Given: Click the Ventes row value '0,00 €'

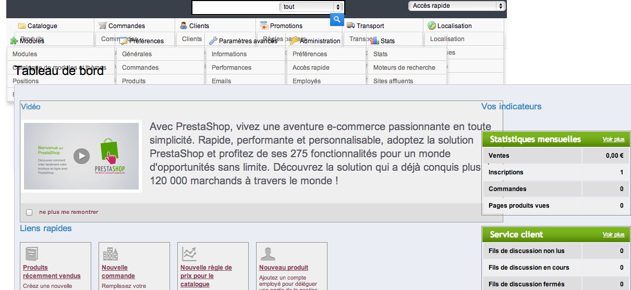Looking at the screenshot, I should coord(615,156).
